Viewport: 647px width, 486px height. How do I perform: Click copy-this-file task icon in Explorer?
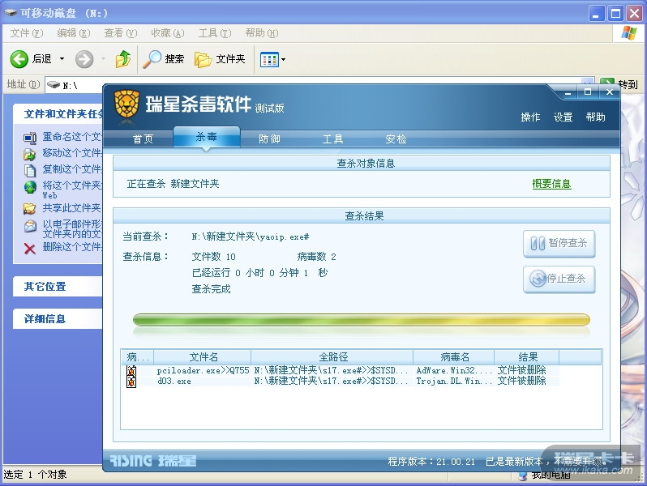coord(30,170)
